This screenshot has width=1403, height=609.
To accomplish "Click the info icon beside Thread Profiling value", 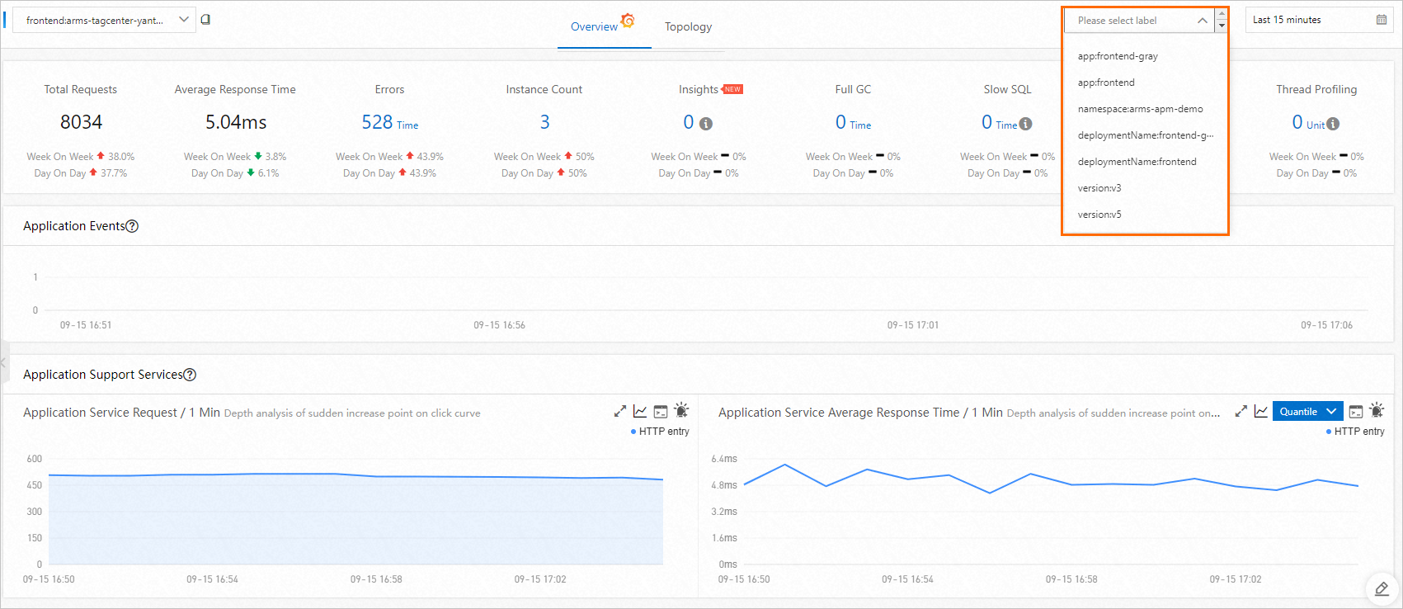I will [1333, 124].
